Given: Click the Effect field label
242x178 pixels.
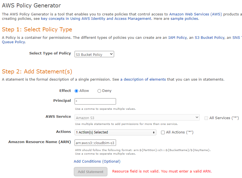Looking at the screenshot, I should tap(65, 91).
